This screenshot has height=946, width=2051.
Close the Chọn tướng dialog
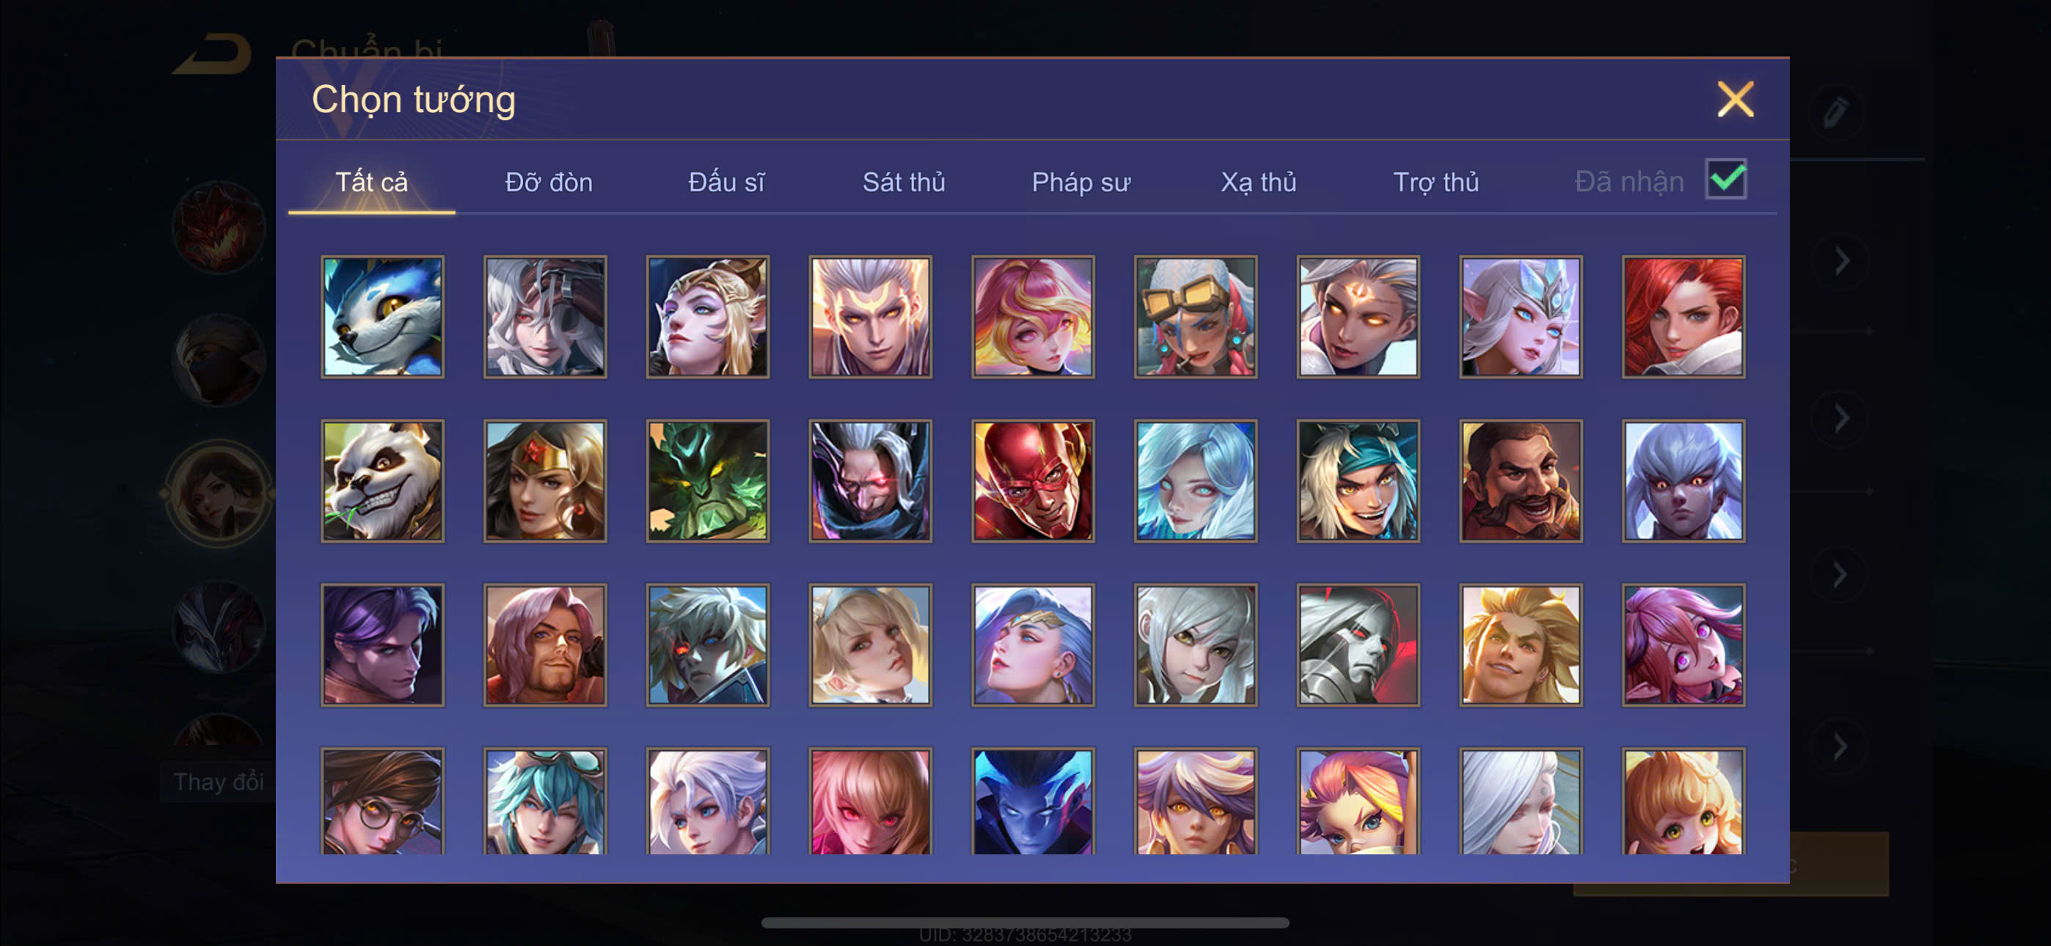pyautogui.click(x=1735, y=100)
